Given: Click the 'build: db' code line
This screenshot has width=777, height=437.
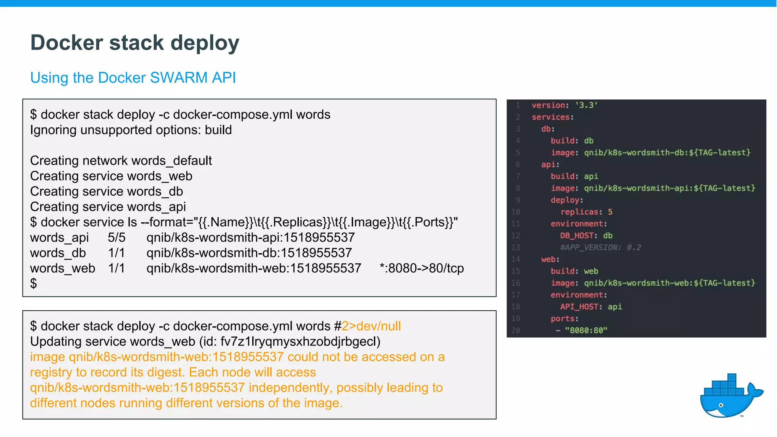Looking at the screenshot, I should (572, 141).
